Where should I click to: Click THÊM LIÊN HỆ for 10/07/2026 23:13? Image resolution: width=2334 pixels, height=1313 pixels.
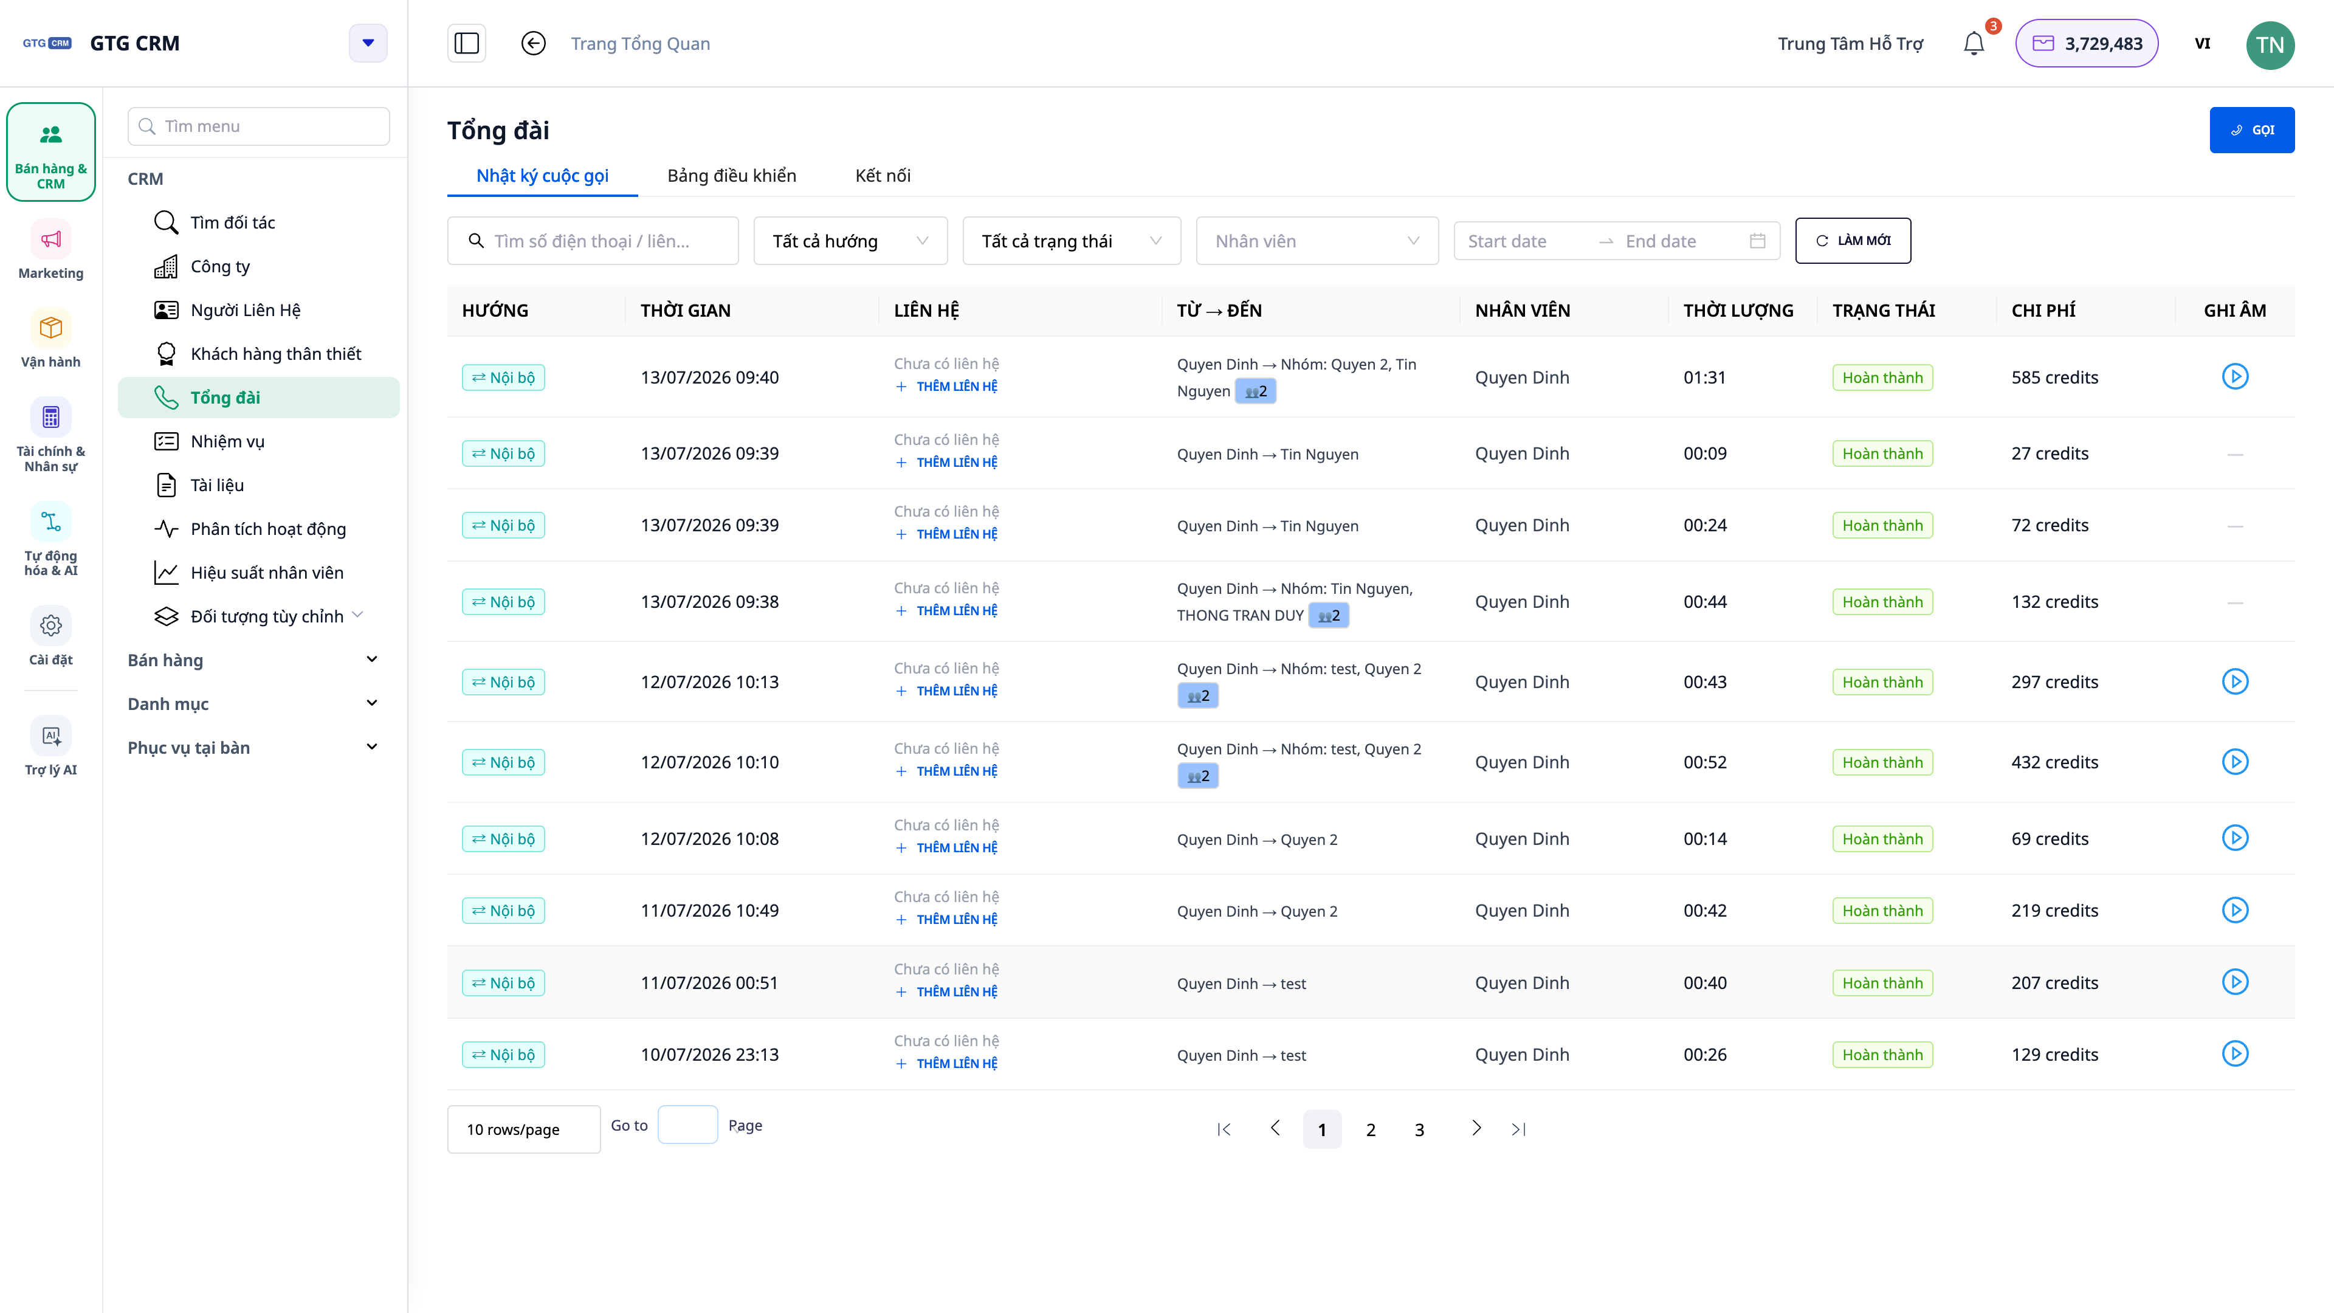[x=947, y=1064]
